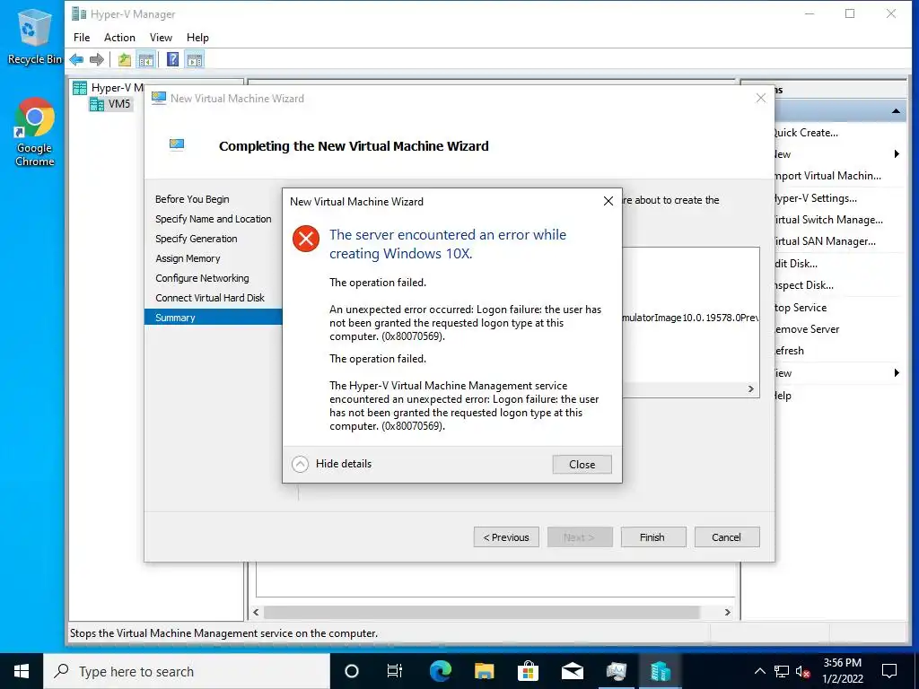The height and width of the screenshot is (689, 919).
Task: Open Recycle Bin desktop icon
Action: [34, 37]
